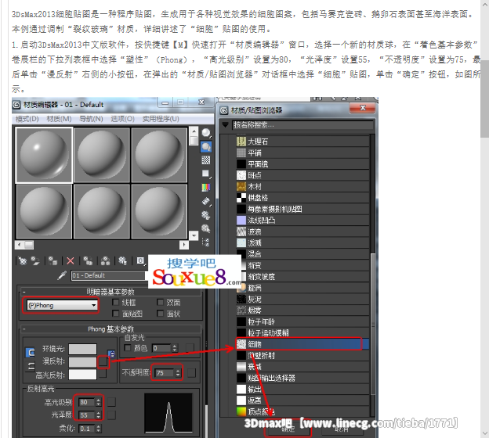Pick material with eyedropper icon

click(x=62, y=275)
